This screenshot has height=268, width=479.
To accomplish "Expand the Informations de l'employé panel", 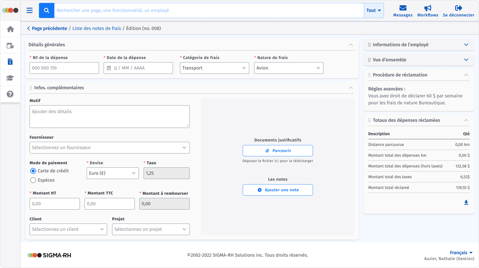I will click(466, 44).
